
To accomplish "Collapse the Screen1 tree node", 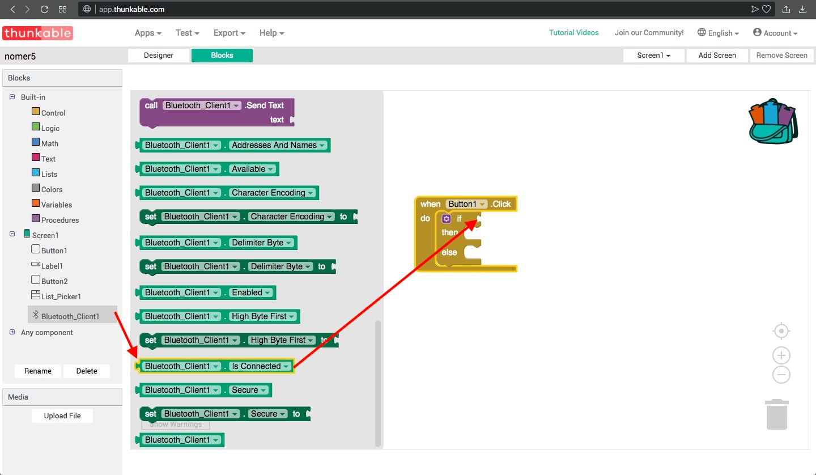I will 12,235.
